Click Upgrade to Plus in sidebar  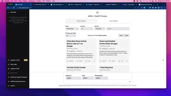point(18,60)
